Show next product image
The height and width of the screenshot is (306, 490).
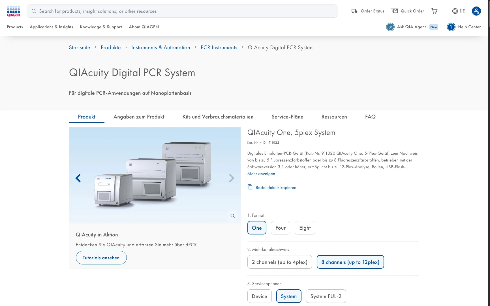tap(231, 178)
